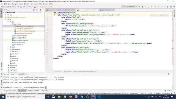Open terminal panel settings gear
The image size is (176, 99).
[169, 74]
